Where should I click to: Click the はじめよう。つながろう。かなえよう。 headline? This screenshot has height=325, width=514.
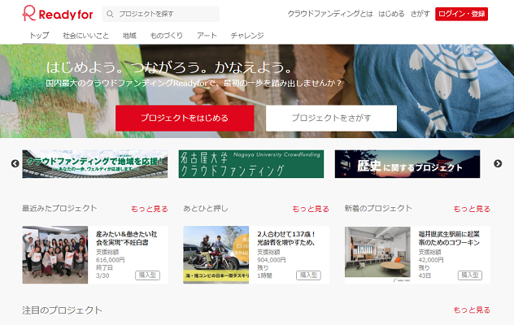tap(169, 67)
